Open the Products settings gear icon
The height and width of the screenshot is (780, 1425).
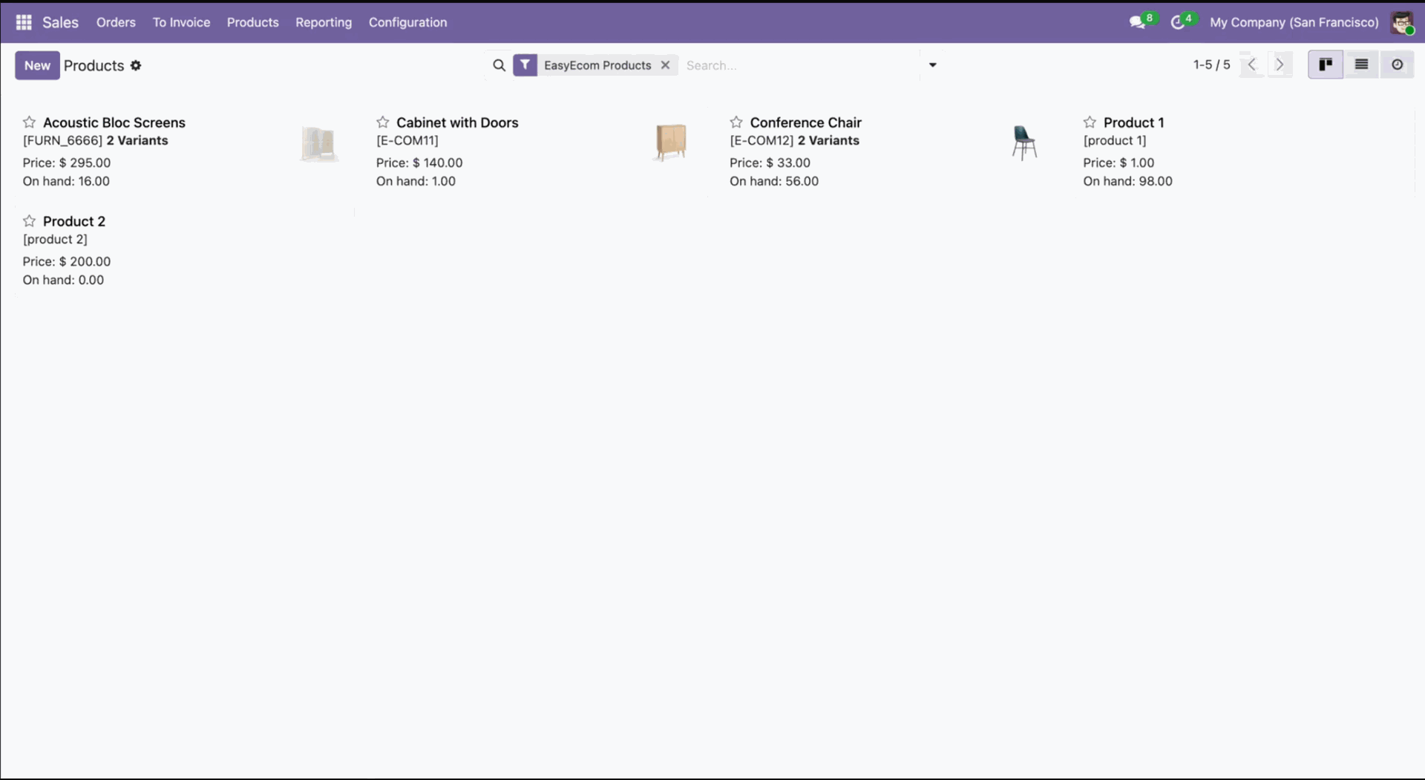(136, 65)
